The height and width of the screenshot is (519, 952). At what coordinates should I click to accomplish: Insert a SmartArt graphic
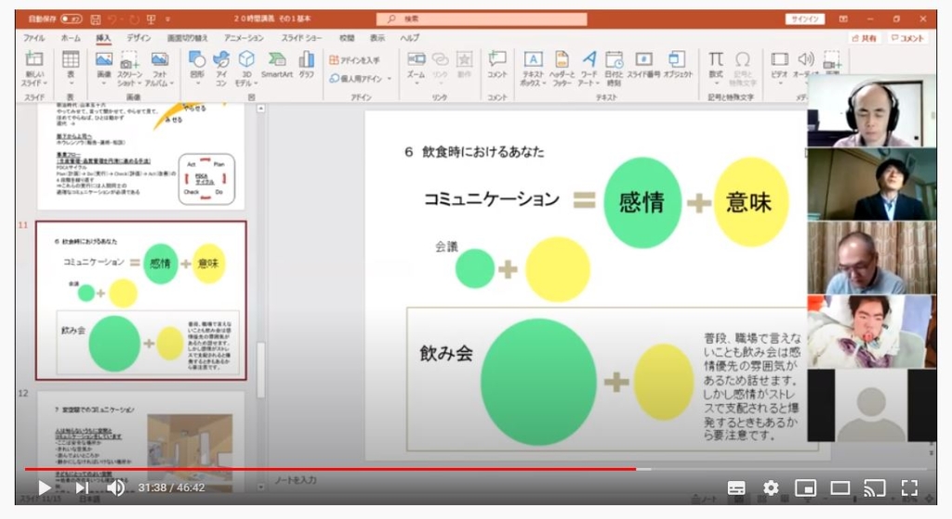(x=277, y=64)
